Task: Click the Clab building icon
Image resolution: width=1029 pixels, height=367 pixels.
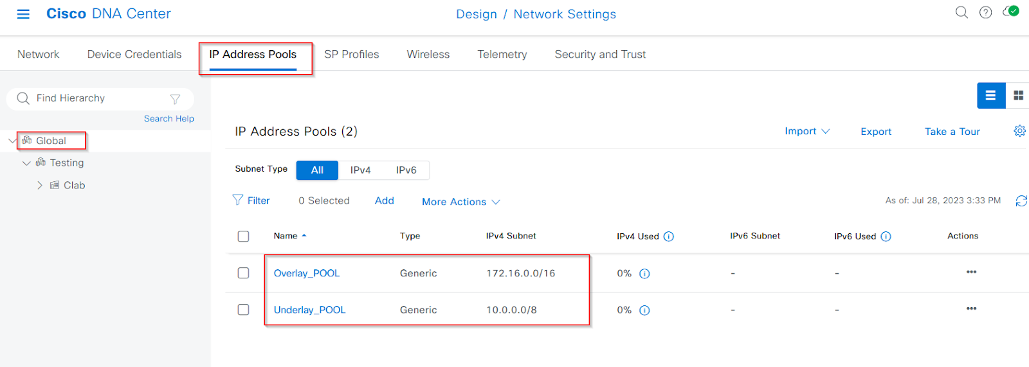Action: tap(55, 185)
